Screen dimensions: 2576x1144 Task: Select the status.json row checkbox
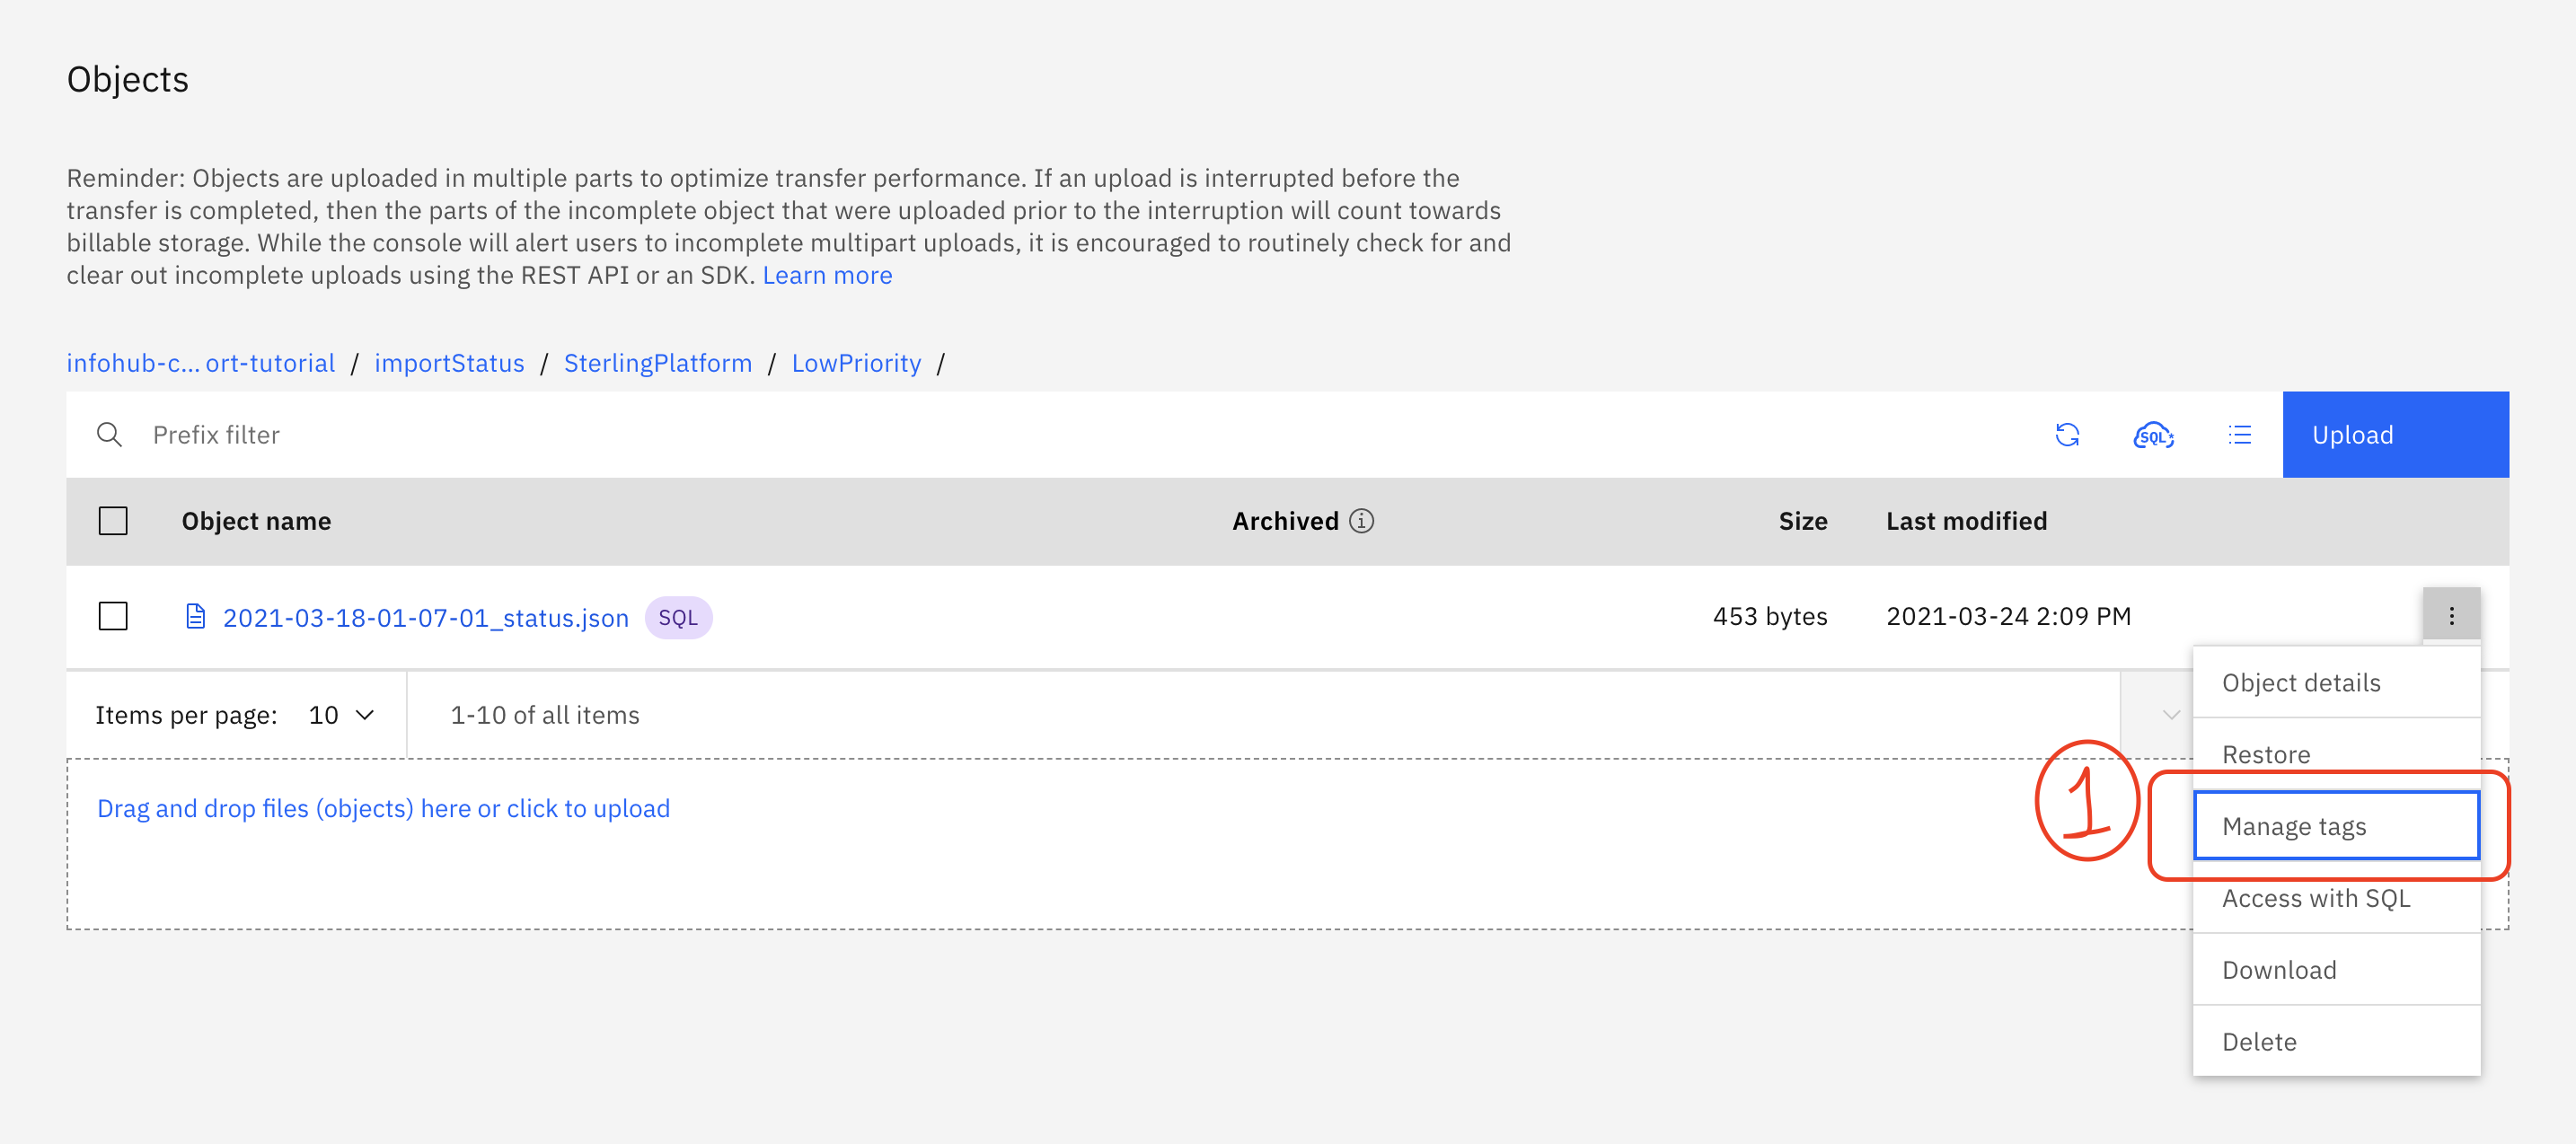click(113, 616)
